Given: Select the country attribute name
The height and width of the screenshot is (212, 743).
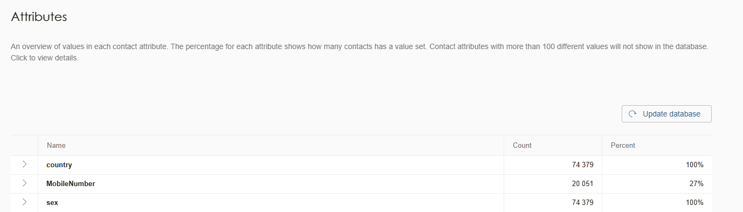Looking at the screenshot, I should pos(59,165).
